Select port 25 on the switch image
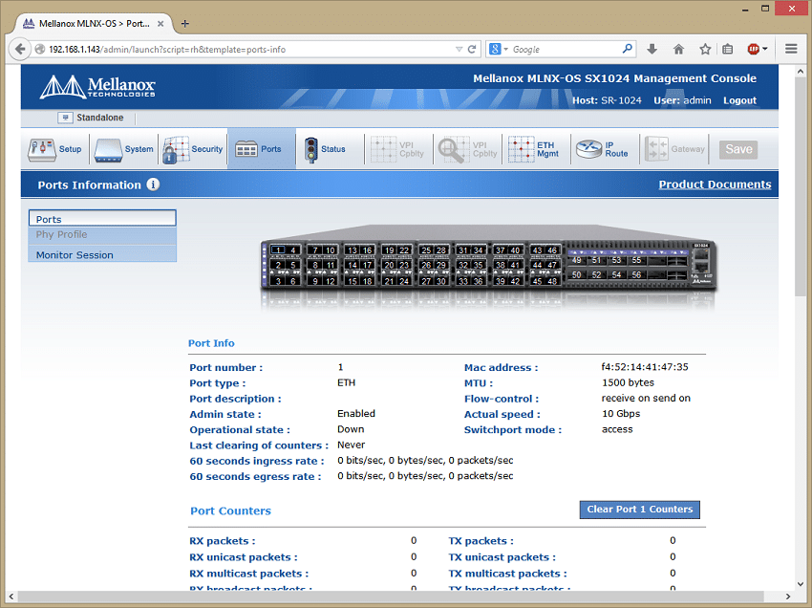812x608 pixels. pyautogui.click(x=426, y=250)
